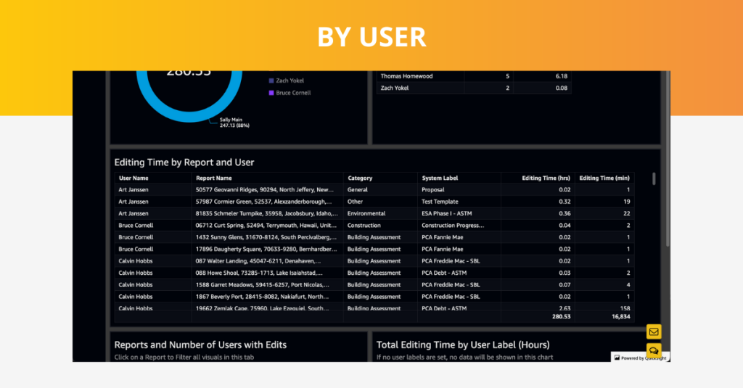Click 1867 Beverly Port report name
This screenshot has width=743, height=388.
[x=262, y=297]
